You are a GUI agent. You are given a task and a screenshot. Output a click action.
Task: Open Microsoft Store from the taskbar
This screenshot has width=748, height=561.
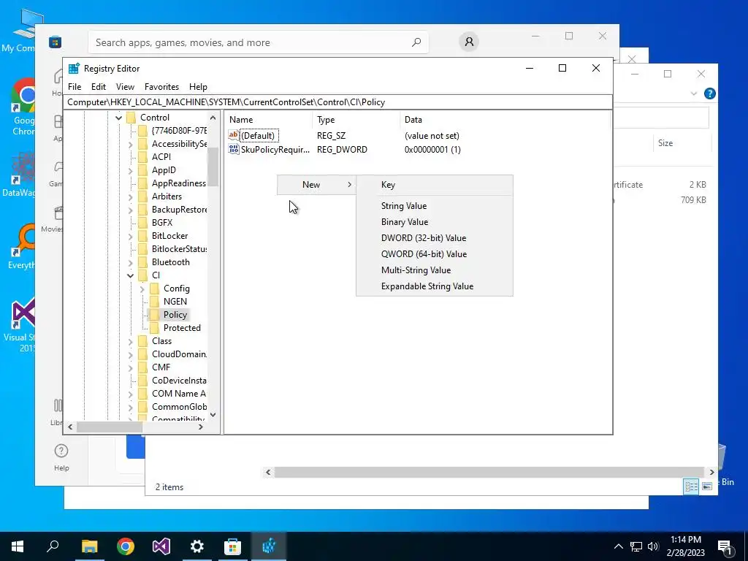tap(233, 546)
